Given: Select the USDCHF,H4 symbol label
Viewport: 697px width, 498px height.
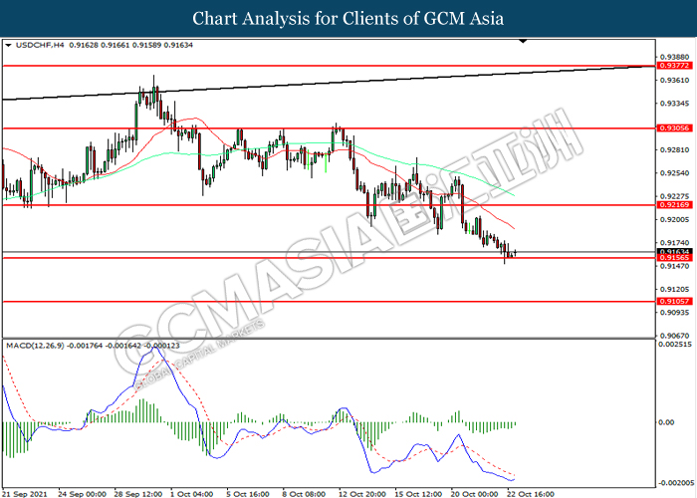Looking at the screenshot, I should coord(40,45).
